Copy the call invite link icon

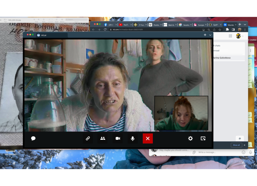click(x=88, y=139)
